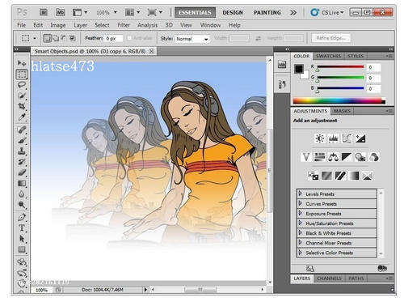Select the Rectangle shape tool
The image size is (404, 302).
coord(22,249)
